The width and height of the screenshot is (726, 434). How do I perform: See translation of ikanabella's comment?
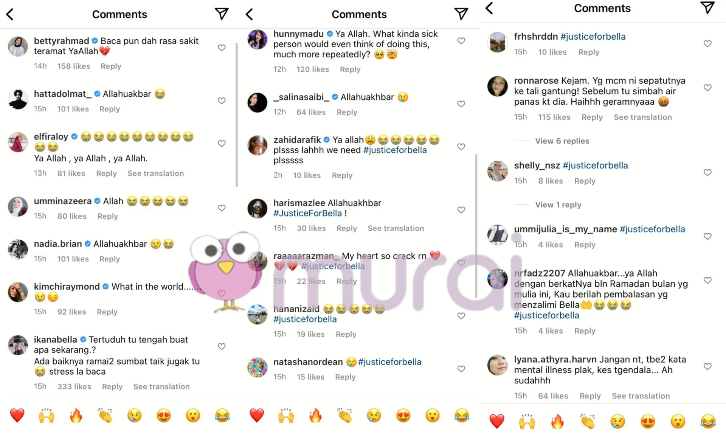(161, 386)
